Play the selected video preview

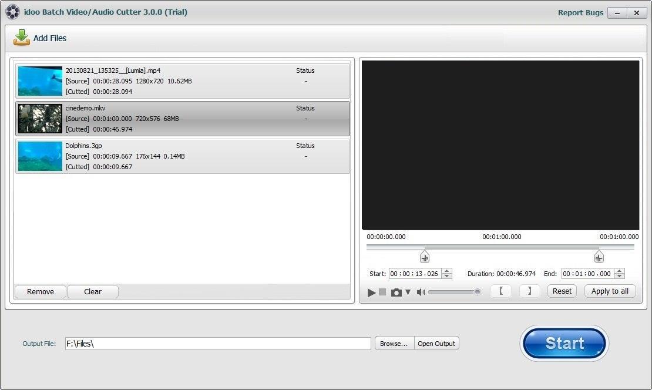[x=371, y=291]
